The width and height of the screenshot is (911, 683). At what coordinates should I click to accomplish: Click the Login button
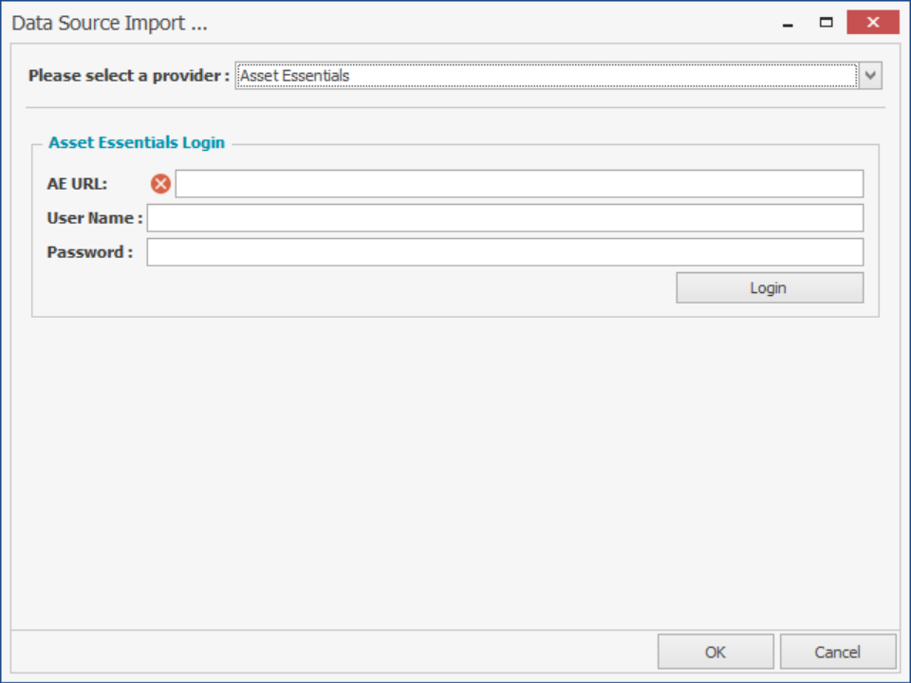770,288
